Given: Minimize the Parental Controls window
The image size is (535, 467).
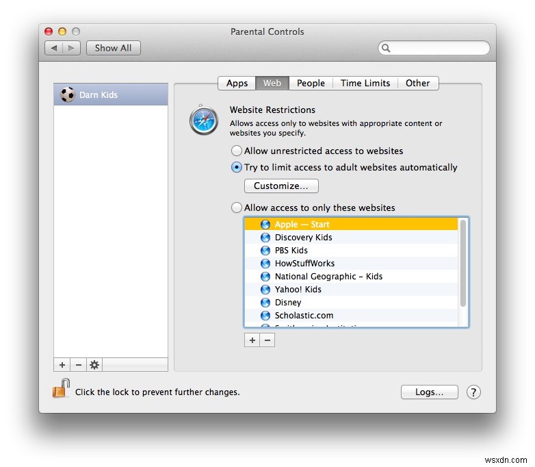Looking at the screenshot, I should tap(62, 31).
